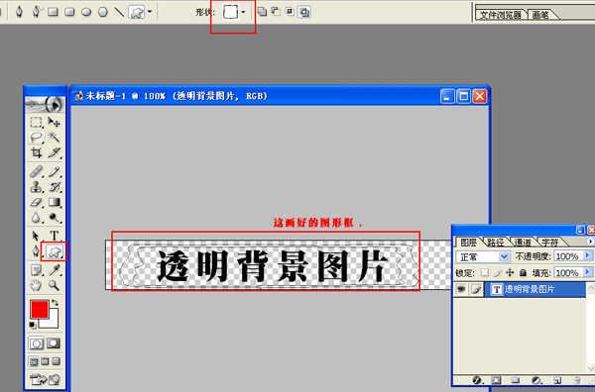Switch to Quick Mask mode
Viewport: 595px width, 392px height.
click(x=54, y=343)
